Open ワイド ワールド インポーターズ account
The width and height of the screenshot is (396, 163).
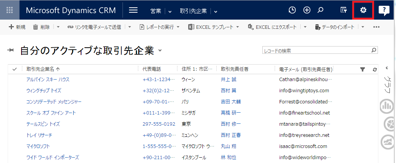click(x=53, y=158)
